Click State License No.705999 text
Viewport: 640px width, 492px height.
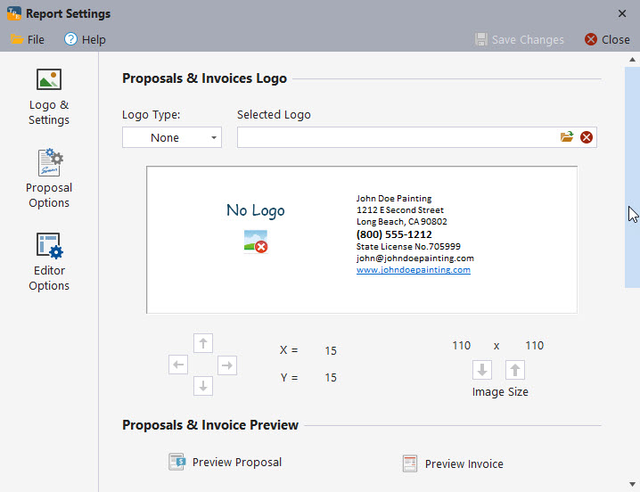[408, 247]
